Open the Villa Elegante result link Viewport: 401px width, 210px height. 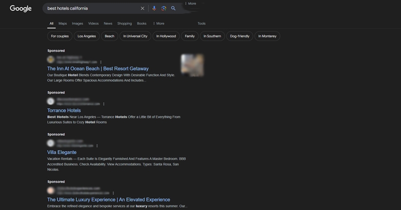point(62,152)
